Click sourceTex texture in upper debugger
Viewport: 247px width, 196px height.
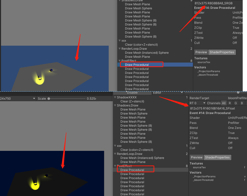click(204, 62)
